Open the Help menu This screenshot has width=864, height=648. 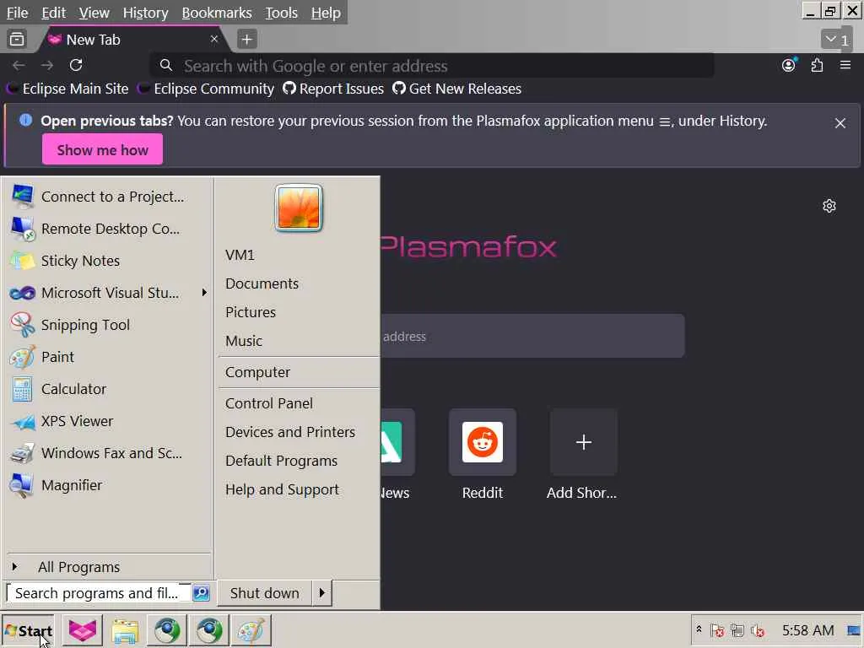pos(326,12)
